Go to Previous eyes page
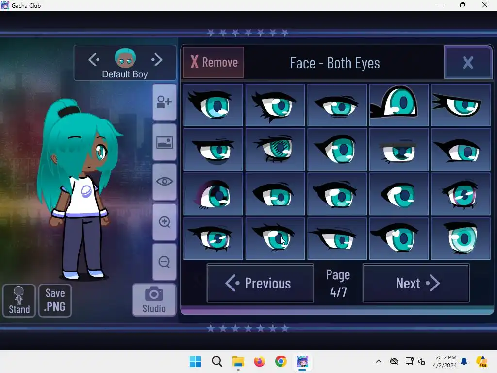The height and width of the screenshot is (373, 497). pos(260,283)
